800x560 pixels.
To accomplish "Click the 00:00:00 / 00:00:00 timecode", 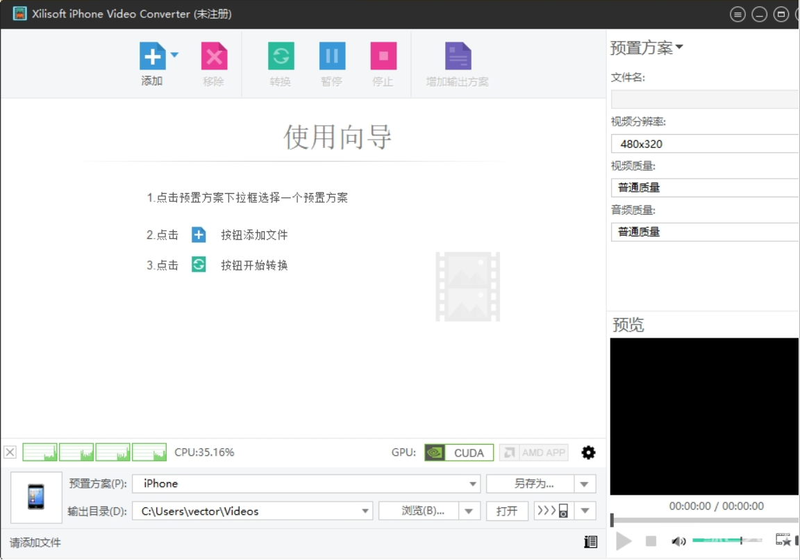I will tap(717, 506).
